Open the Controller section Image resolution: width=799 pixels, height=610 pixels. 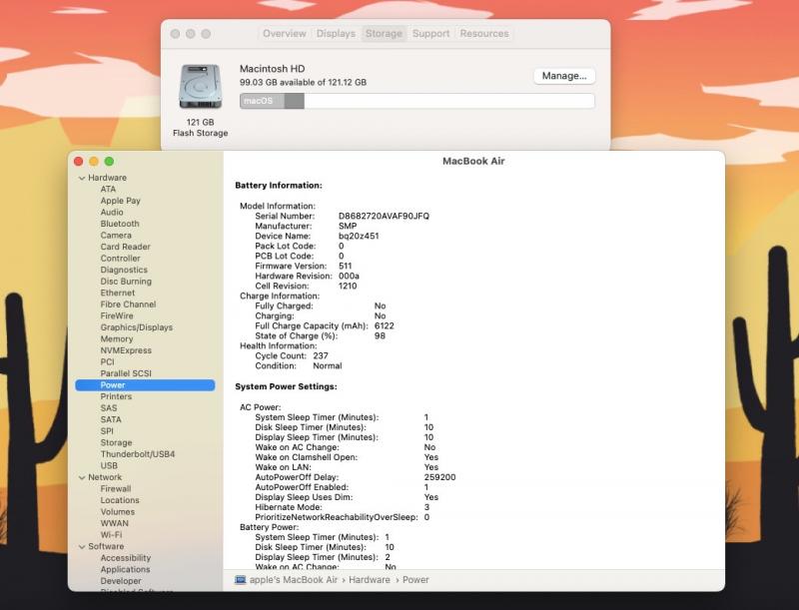[x=120, y=259]
